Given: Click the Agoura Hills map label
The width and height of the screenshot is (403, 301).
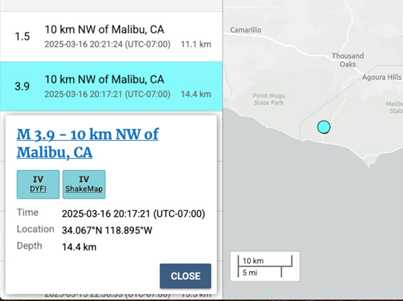Looking at the screenshot, I should [382, 77].
